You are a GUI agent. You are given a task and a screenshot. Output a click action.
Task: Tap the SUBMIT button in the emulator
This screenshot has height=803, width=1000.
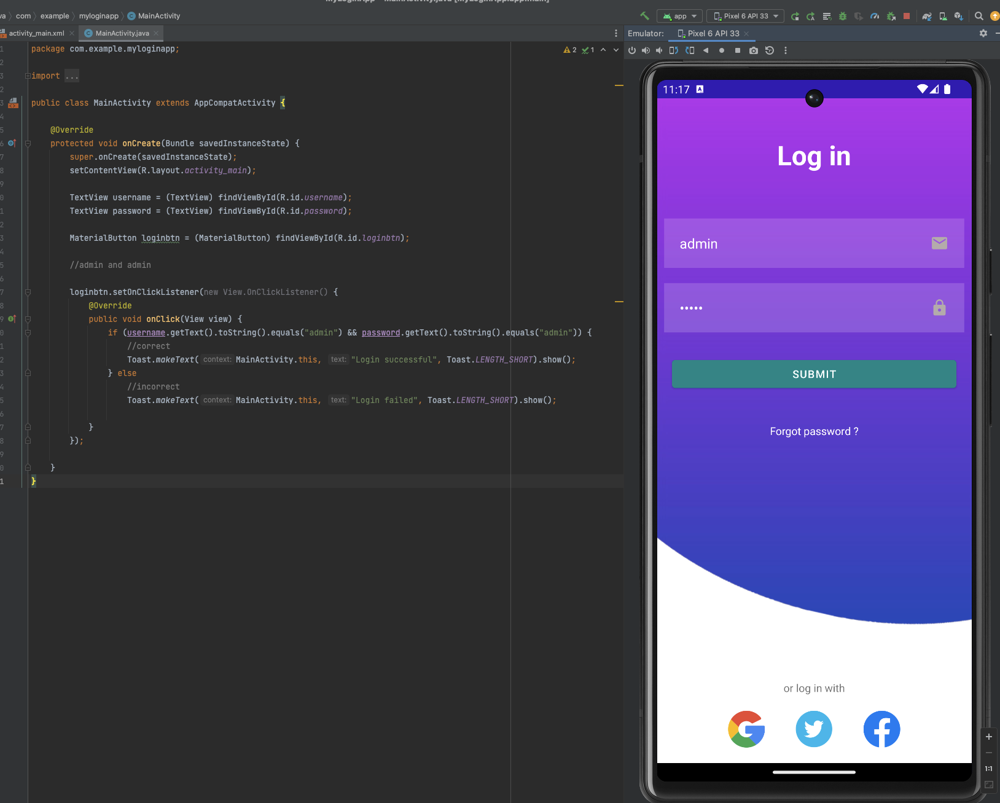pyautogui.click(x=814, y=374)
